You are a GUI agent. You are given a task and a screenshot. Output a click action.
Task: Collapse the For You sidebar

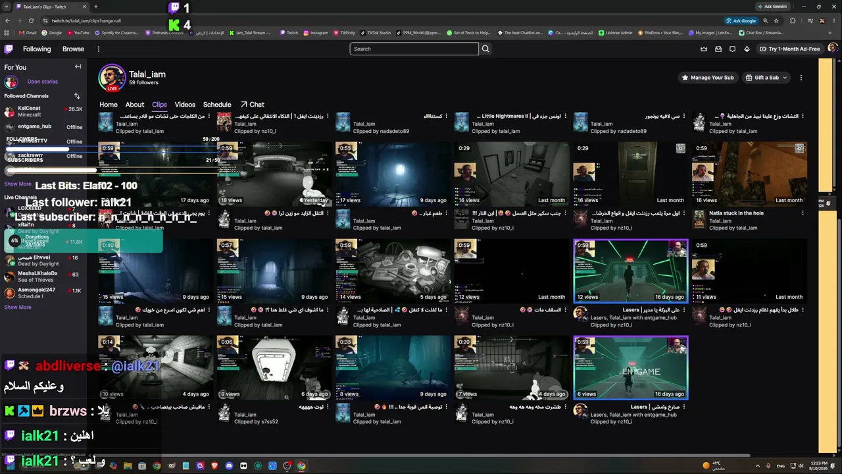pyautogui.click(x=78, y=66)
